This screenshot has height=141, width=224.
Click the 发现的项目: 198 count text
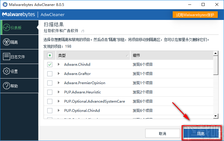(57, 46)
